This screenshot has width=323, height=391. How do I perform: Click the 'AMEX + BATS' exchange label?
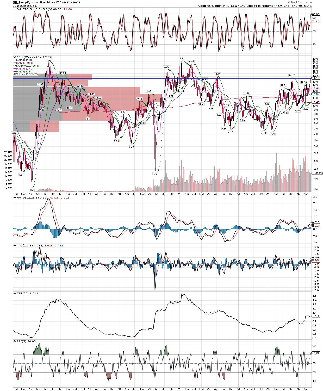click(71, 3)
